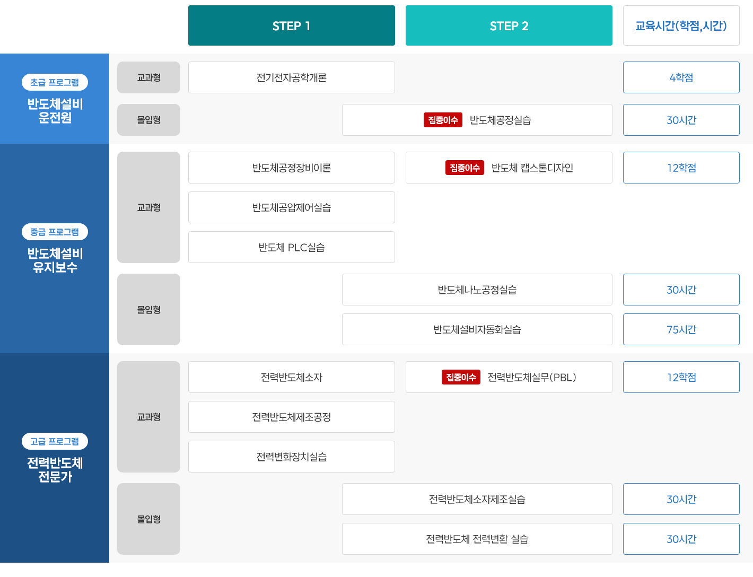Click the 75시간 duration box
This screenshot has width=753, height=577.
(681, 329)
